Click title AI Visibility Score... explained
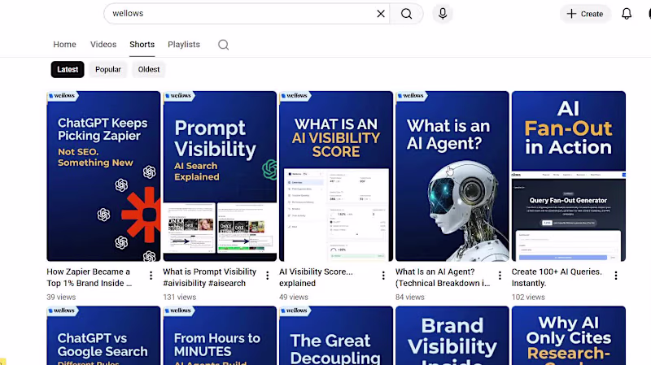651x365 pixels. (316, 277)
